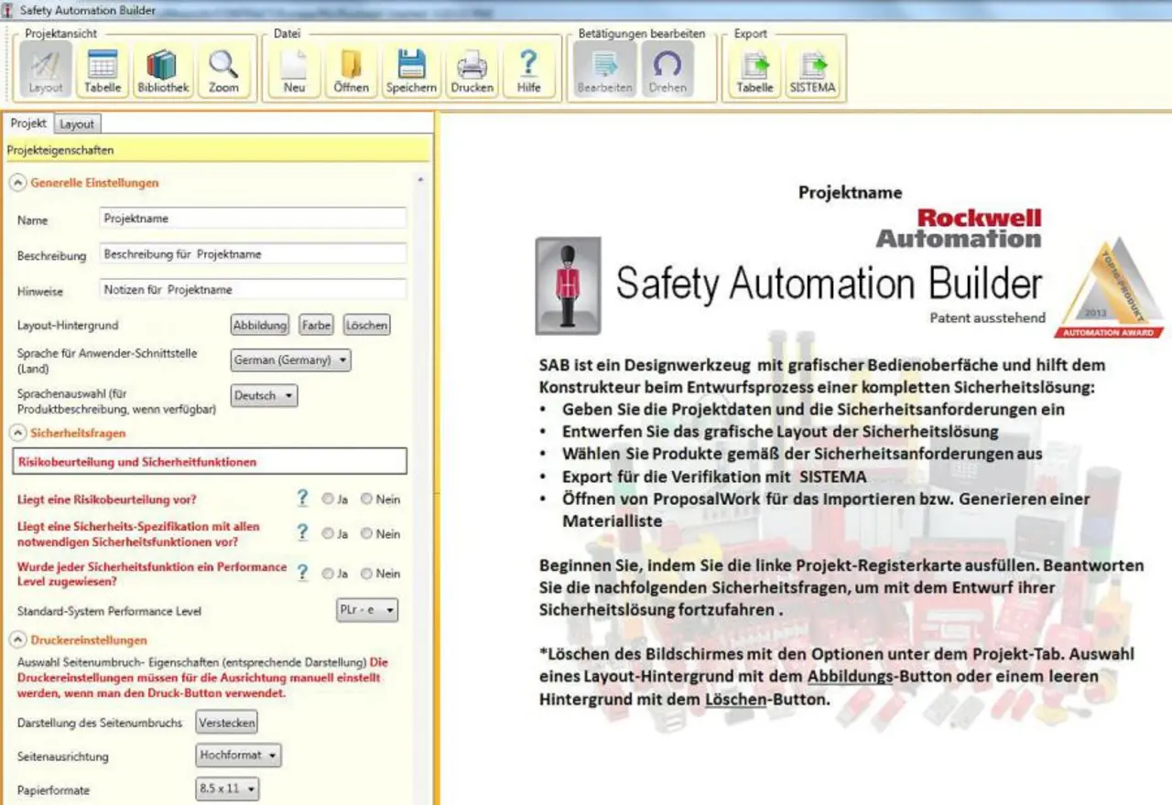Click the Bearbeiten edit actuations icon
Image resolution: width=1172 pixels, height=805 pixels.
pos(604,70)
